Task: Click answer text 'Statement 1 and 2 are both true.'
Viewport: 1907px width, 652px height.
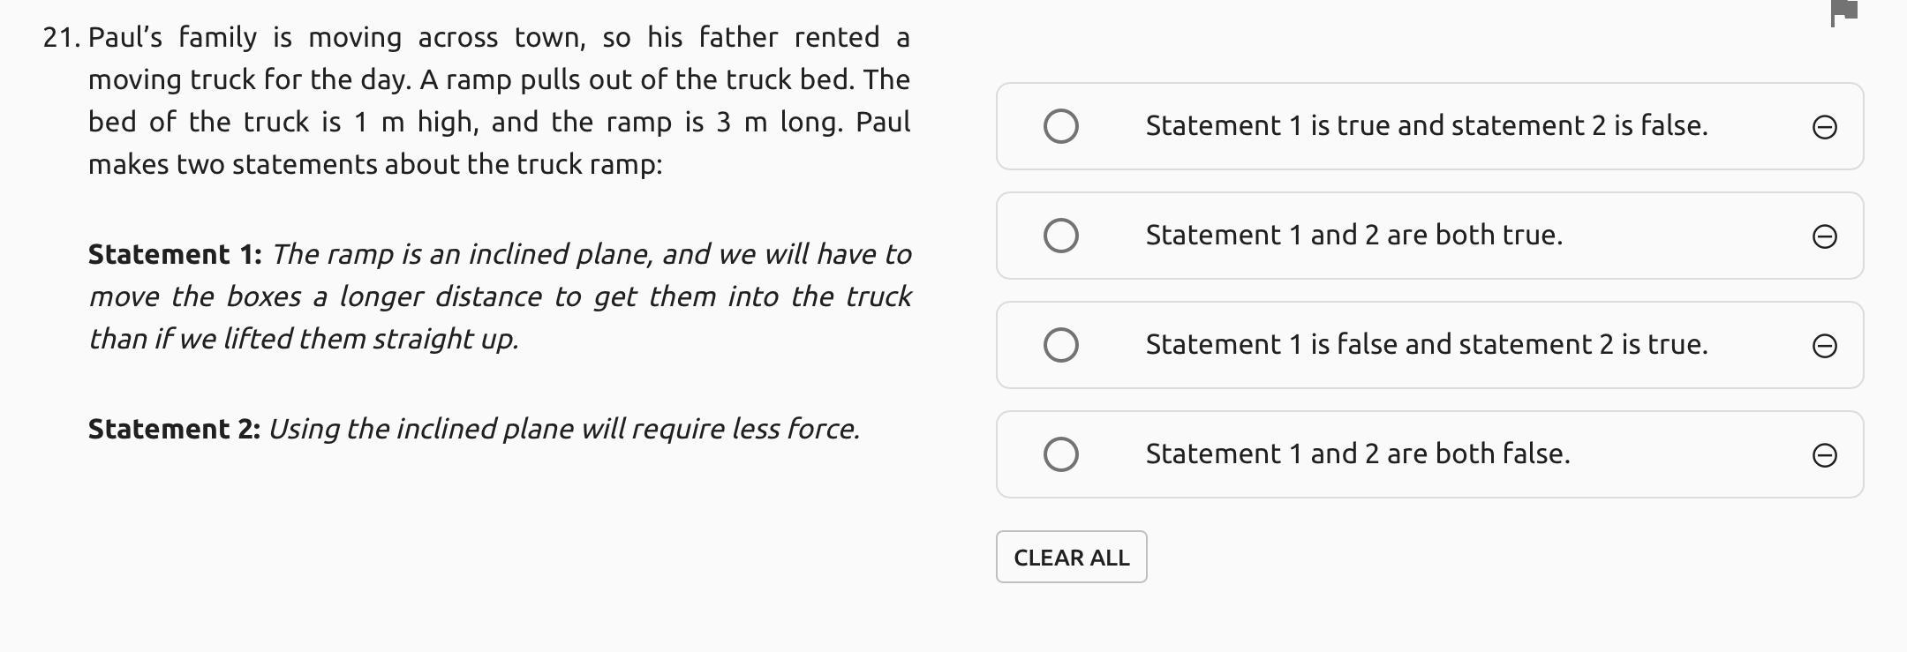Action: coord(1353,235)
